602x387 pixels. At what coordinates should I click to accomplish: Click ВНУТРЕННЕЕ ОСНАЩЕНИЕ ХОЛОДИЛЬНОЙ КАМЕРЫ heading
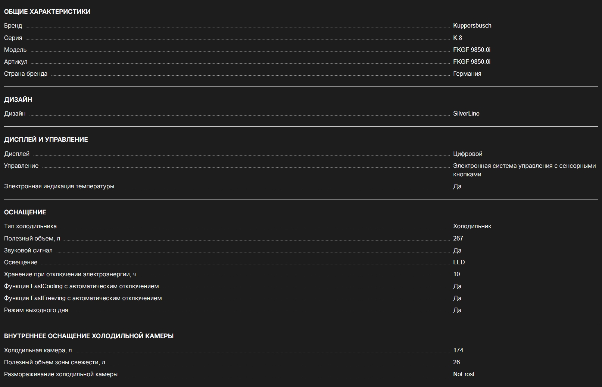(x=88, y=336)
